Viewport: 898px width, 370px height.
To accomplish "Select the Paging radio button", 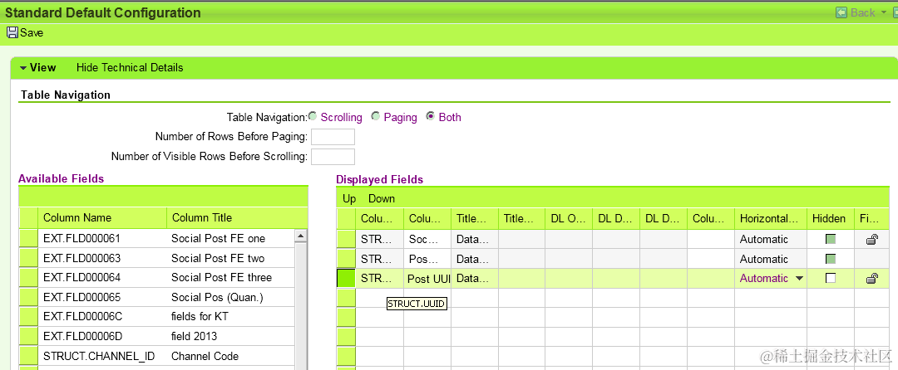I will (x=376, y=116).
